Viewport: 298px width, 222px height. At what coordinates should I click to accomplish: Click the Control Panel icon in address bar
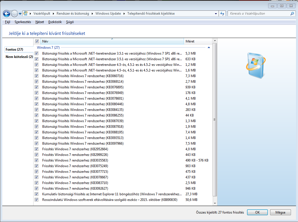click(x=25, y=14)
